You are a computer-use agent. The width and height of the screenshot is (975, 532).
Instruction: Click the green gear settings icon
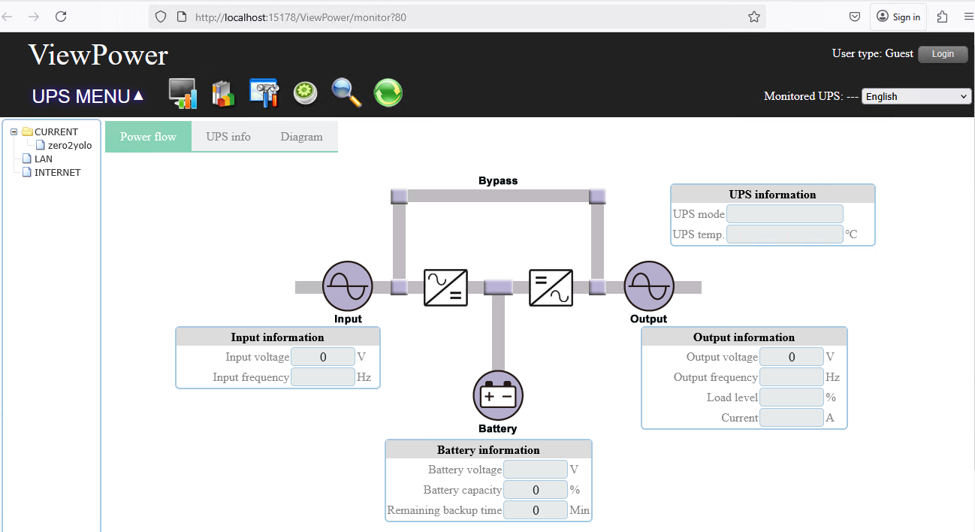(305, 92)
